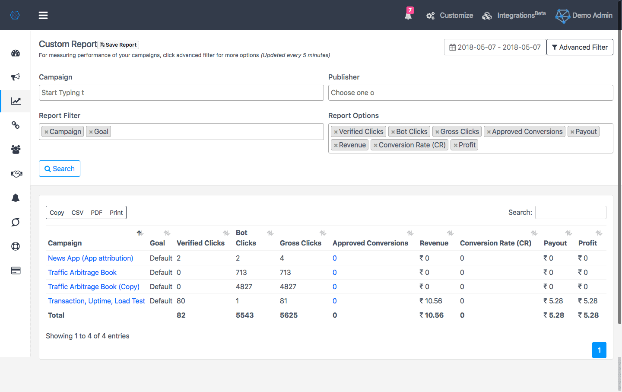This screenshot has height=392, width=622.
Task: Open notifications bell with badge 7
Action: (x=408, y=14)
